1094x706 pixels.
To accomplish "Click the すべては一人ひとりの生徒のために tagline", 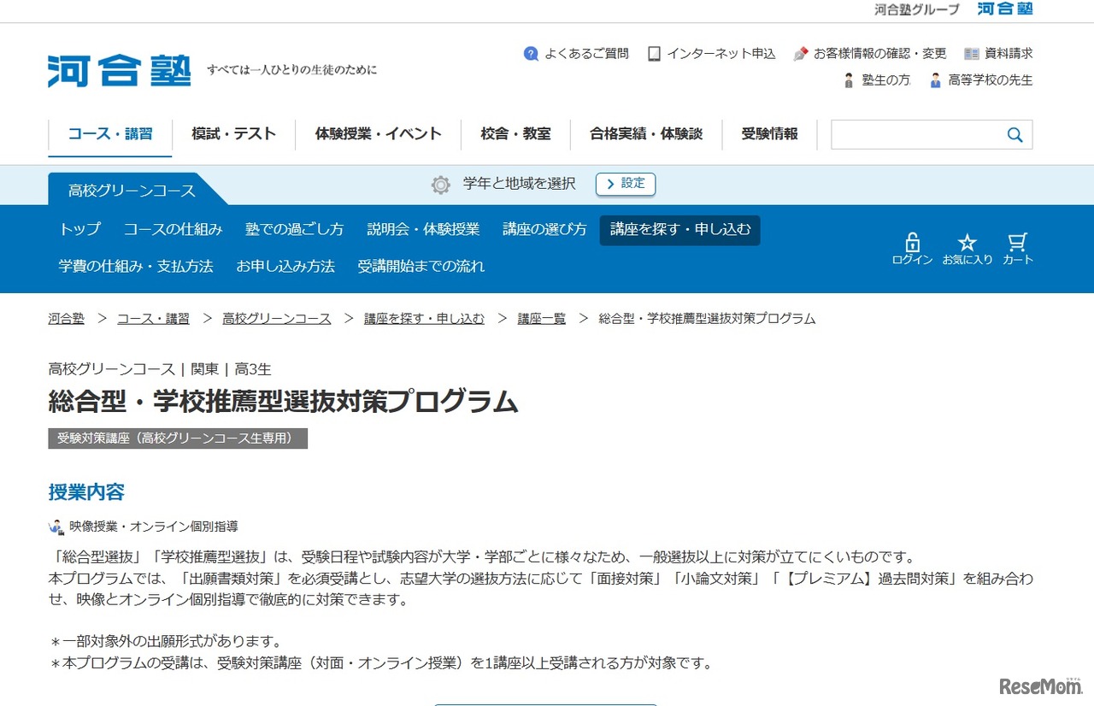I will (x=292, y=70).
